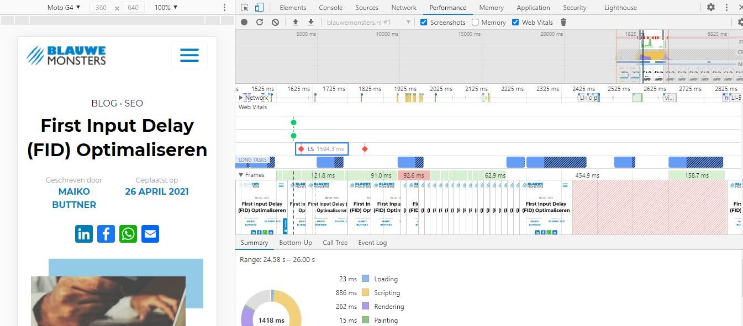Image resolution: width=743 pixels, height=326 pixels.
Task: Open the hamburger menu on the page
Action: pyautogui.click(x=189, y=55)
